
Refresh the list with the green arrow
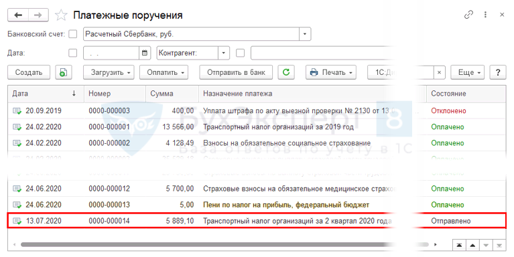click(x=286, y=72)
